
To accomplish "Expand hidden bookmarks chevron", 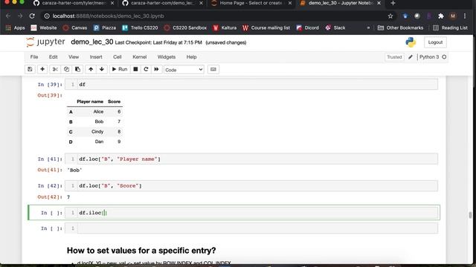I will tap(368, 28).
